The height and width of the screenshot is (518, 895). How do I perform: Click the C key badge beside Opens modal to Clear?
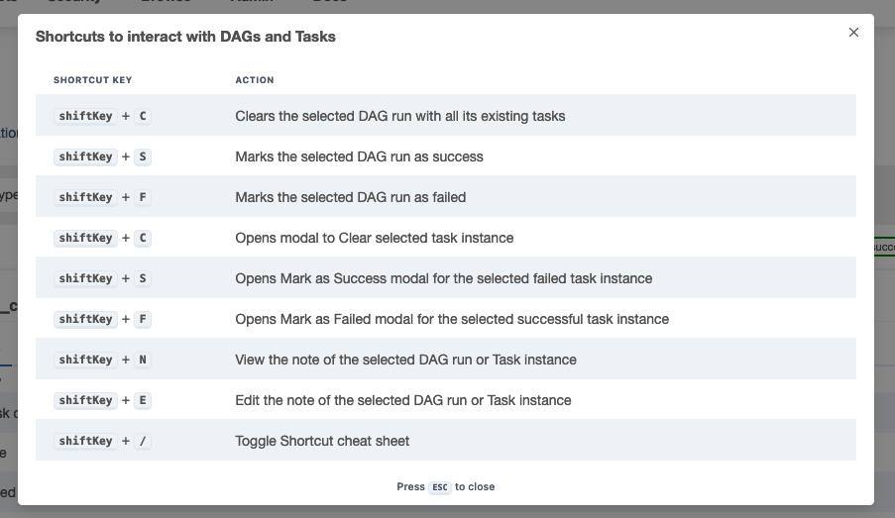pyautogui.click(x=143, y=238)
